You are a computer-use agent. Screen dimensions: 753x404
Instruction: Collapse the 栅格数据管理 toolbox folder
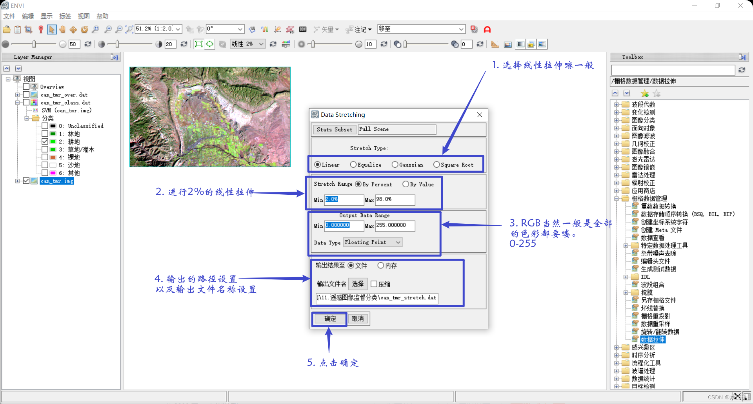(x=617, y=199)
